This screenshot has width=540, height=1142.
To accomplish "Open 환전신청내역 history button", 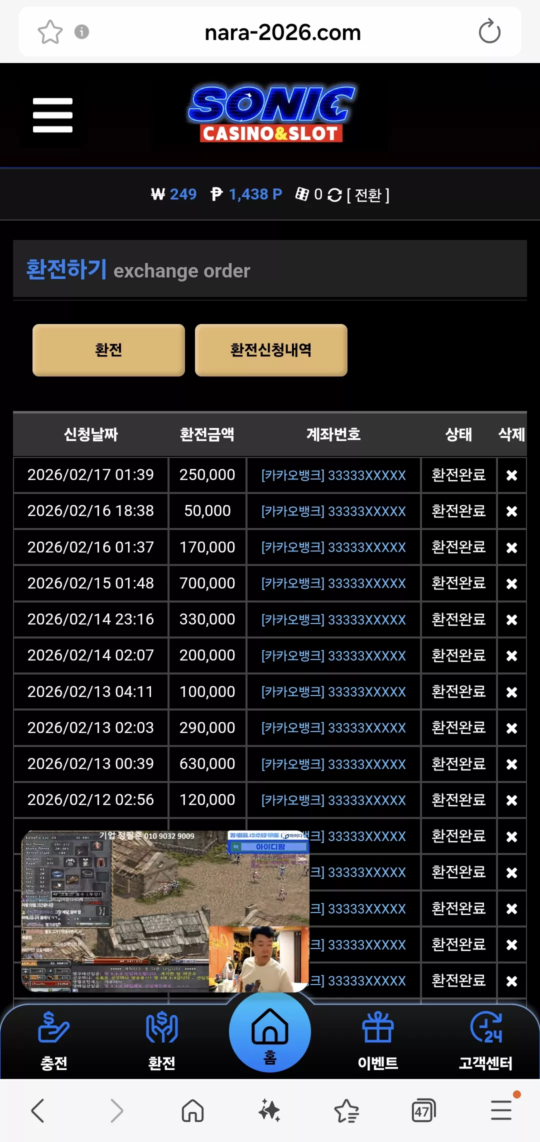I will [x=271, y=350].
